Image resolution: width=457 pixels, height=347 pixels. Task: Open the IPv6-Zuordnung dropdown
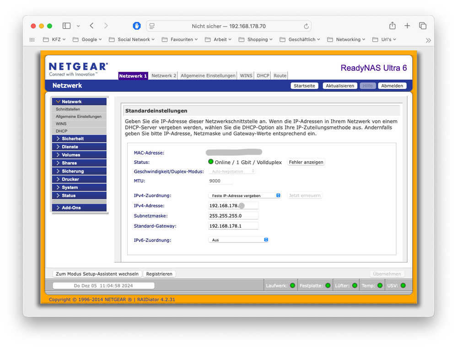[x=238, y=240]
